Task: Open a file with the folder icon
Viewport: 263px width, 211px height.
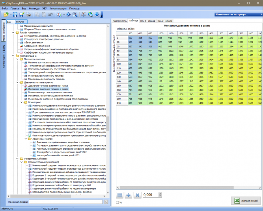Action: point(6,15)
